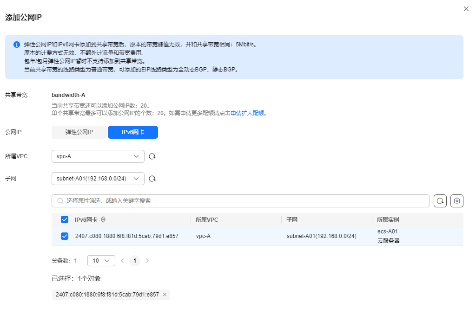Viewport: 476px width, 309px height.
Task: Click 总条数: 1 total count text
Action: click(x=64, y=261)
